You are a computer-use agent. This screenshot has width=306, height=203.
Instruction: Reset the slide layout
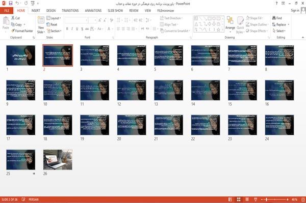(x=52, y=24)
